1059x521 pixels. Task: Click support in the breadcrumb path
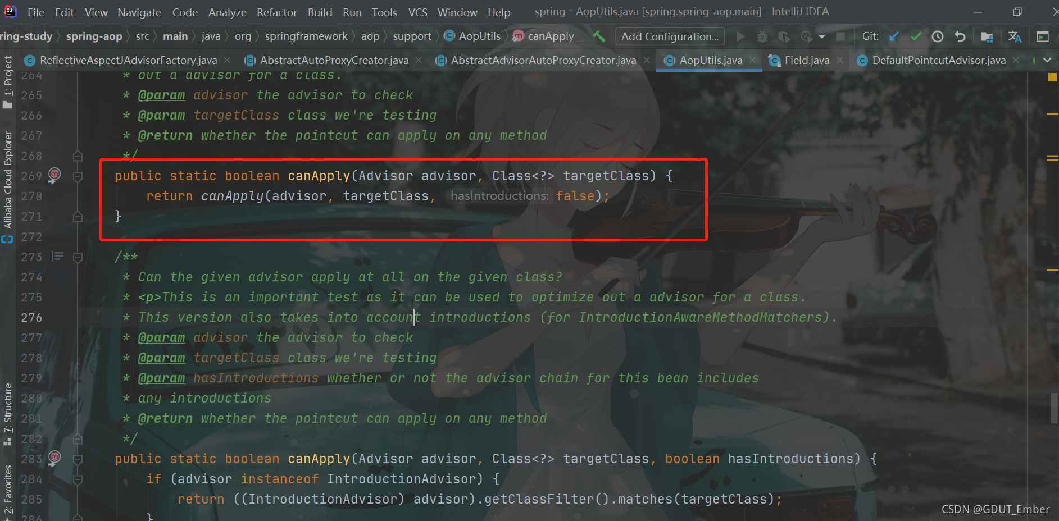point(412,36)
